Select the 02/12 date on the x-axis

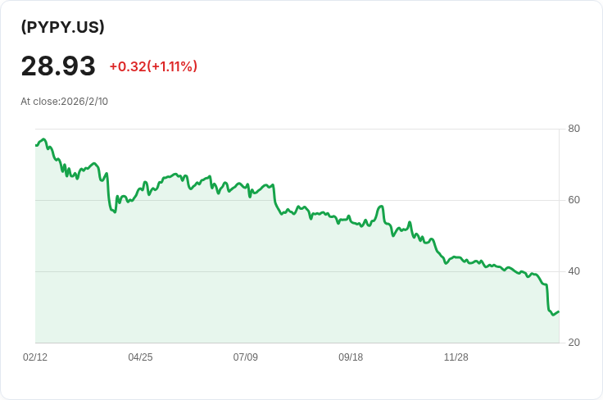coord(35,357)
